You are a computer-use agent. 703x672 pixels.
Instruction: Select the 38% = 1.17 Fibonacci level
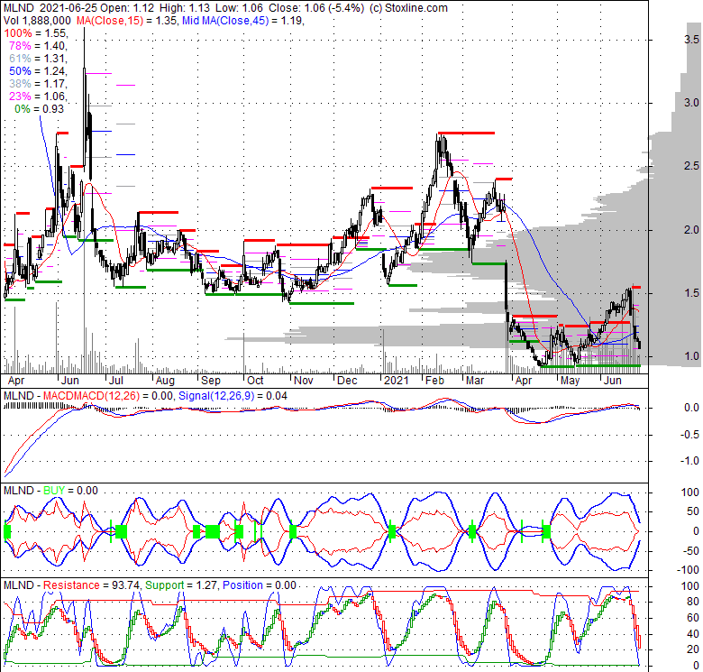[38, 84]
